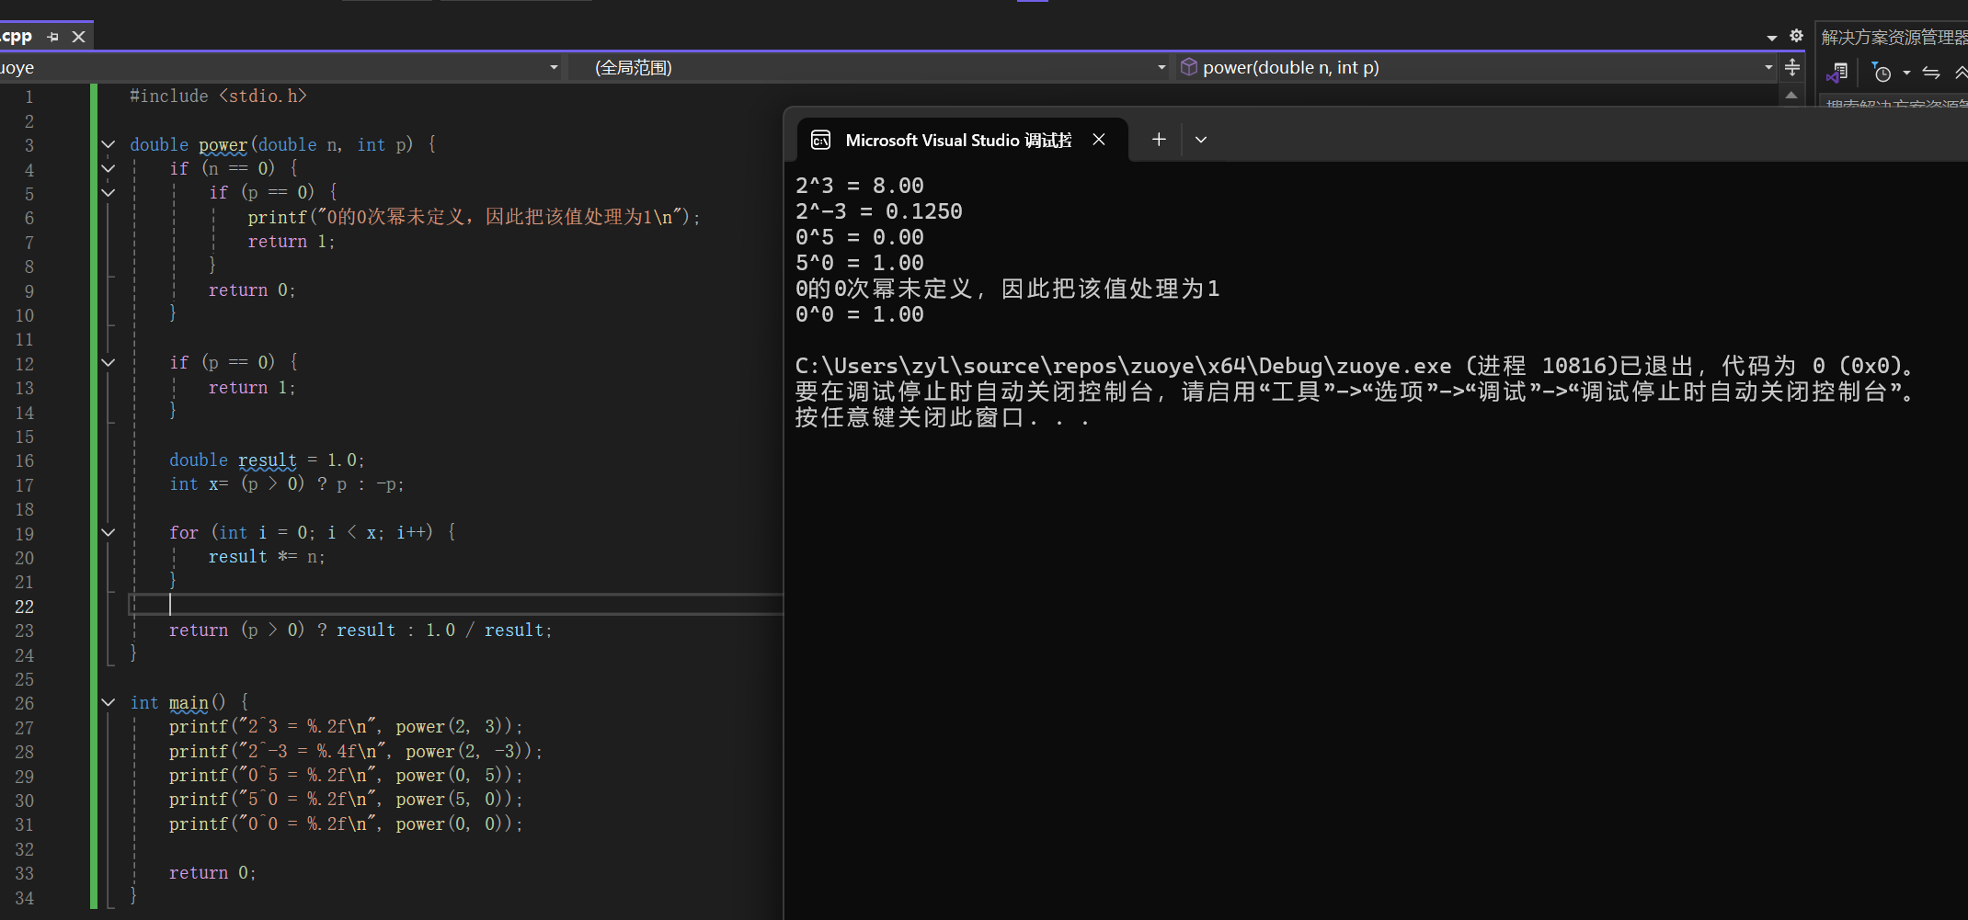Click line number 22 in the gutter
The width and height of the screenshot is (1968, 920).
click(25, 607)
